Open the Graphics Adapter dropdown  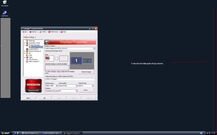tap(94, 49)
